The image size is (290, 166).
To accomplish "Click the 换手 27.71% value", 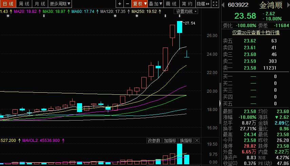I will (x=248, y=129).
